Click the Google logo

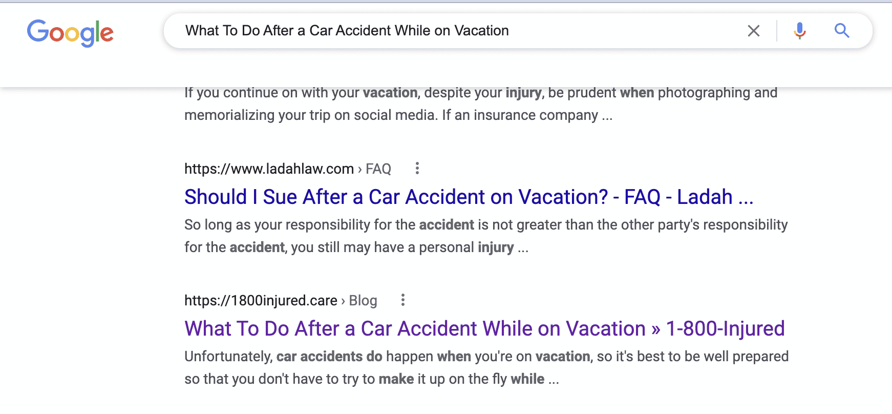(x=70, y=33)
